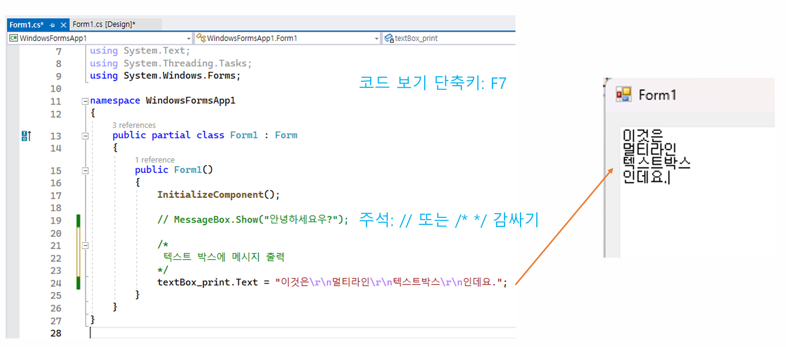Click the C# project icon in the navigation bar
The width and height of the screenshot is (786, 347).
point(14,38)
